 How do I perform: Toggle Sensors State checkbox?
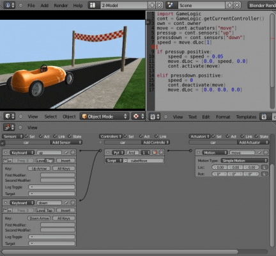point(70,136)
